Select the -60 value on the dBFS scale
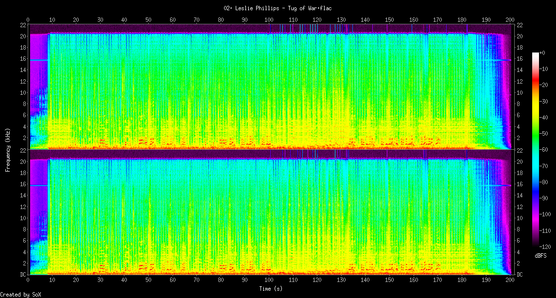556x298 pixels. [546, 150]
